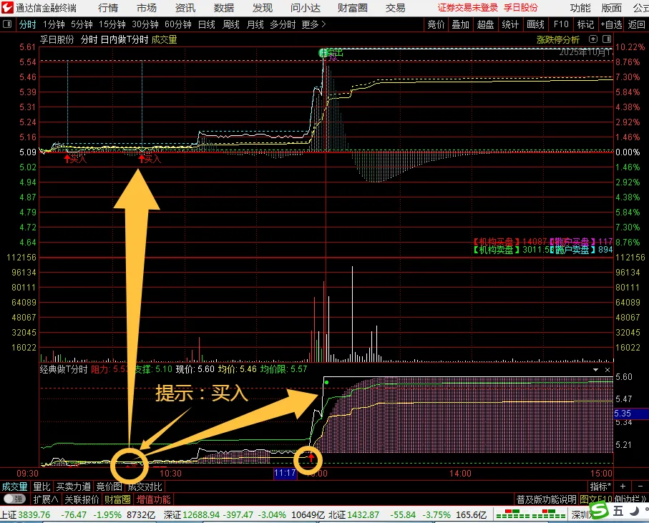The width and height of the screenshot is (649, 523).
Task: Open the 画线 drawing tools
Action: 535,24
